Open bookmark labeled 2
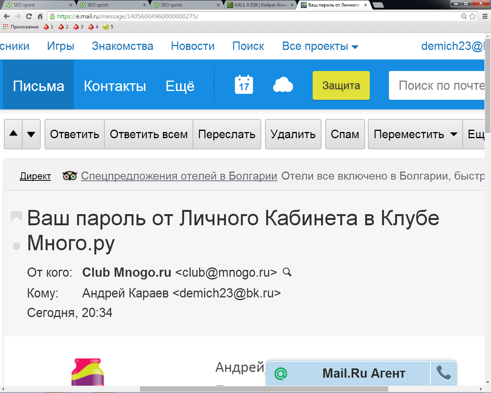 63,27
